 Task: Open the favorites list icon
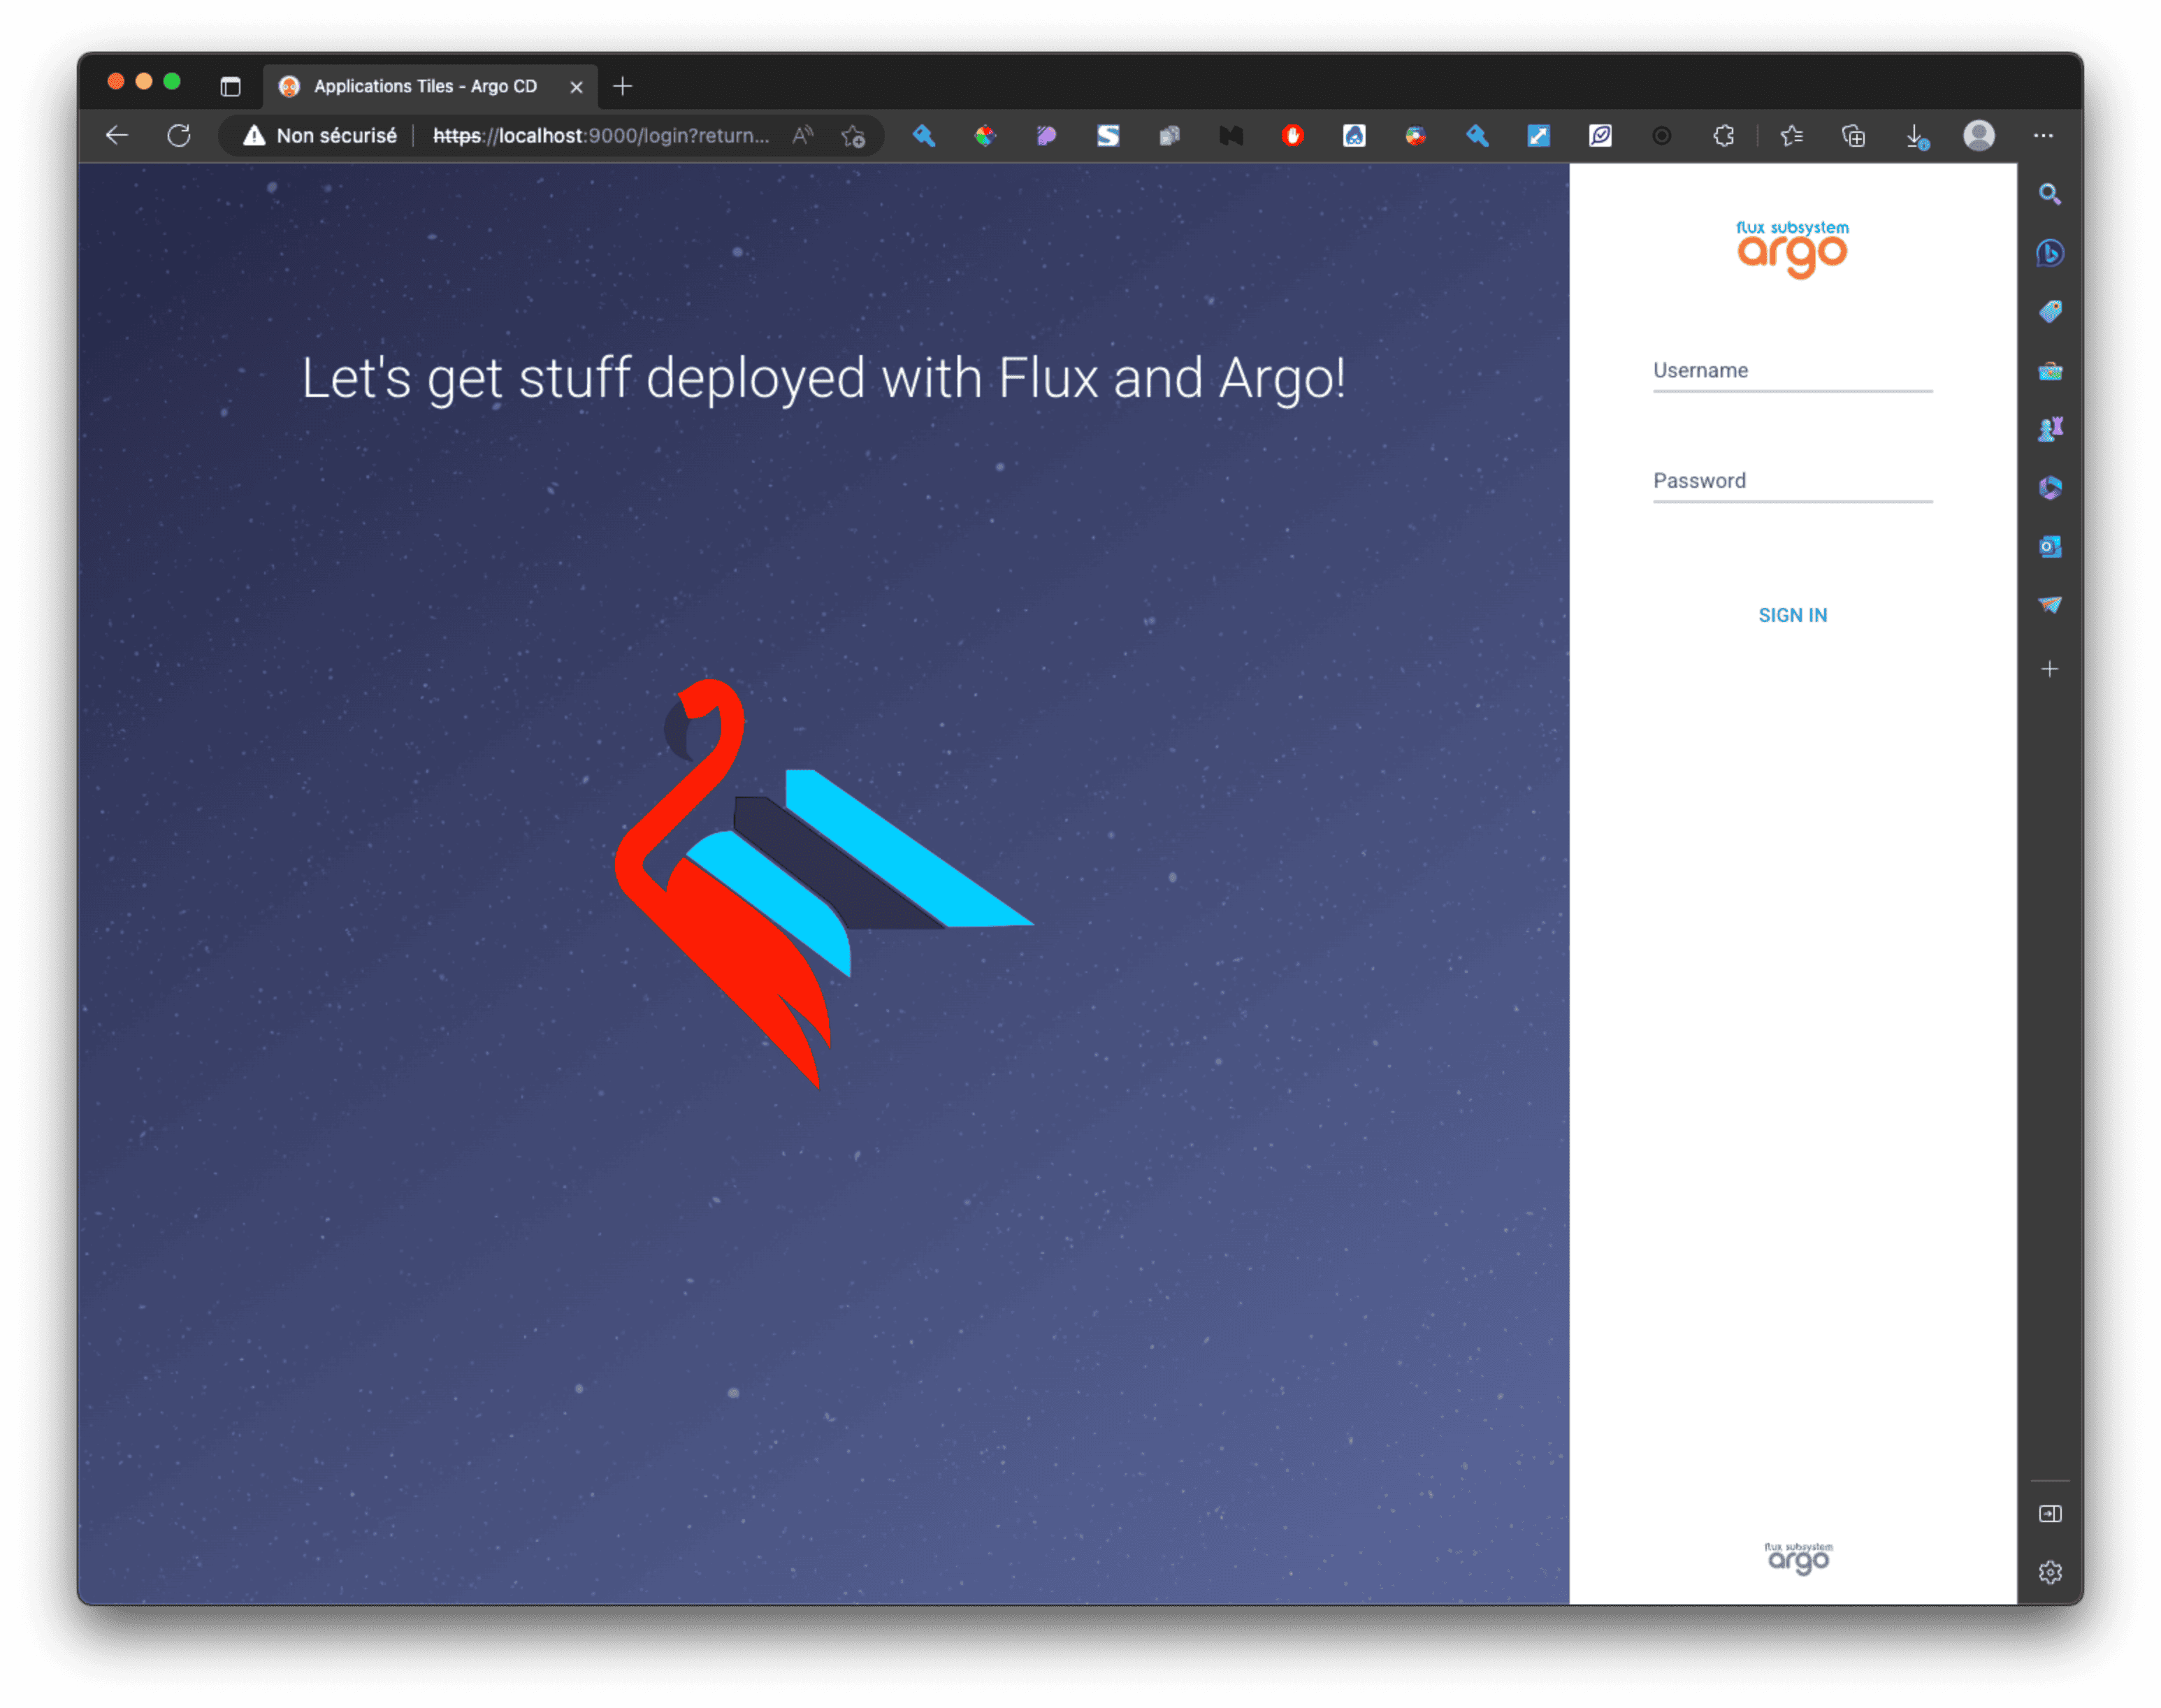pyautogui.click(x=1791, y=136)
